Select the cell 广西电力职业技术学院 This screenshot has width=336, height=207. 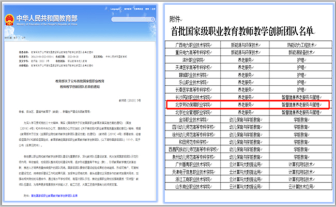tap(193, 45)
